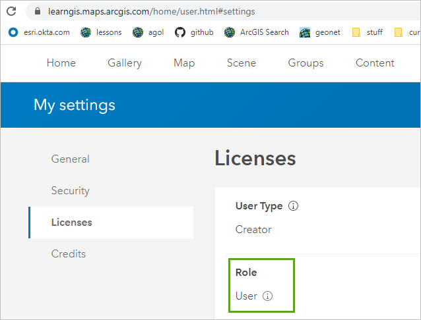
Task: Select Security settings in the sidebar
Action: point(71,190)
